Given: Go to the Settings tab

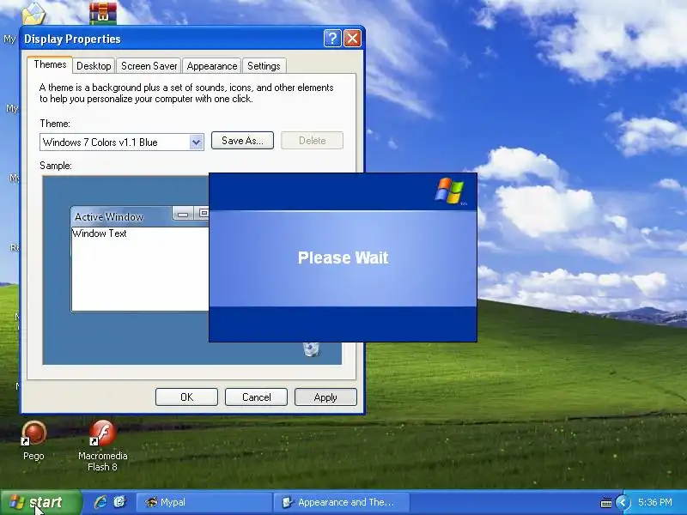Looking at the screenshot, I should (264, 66).
